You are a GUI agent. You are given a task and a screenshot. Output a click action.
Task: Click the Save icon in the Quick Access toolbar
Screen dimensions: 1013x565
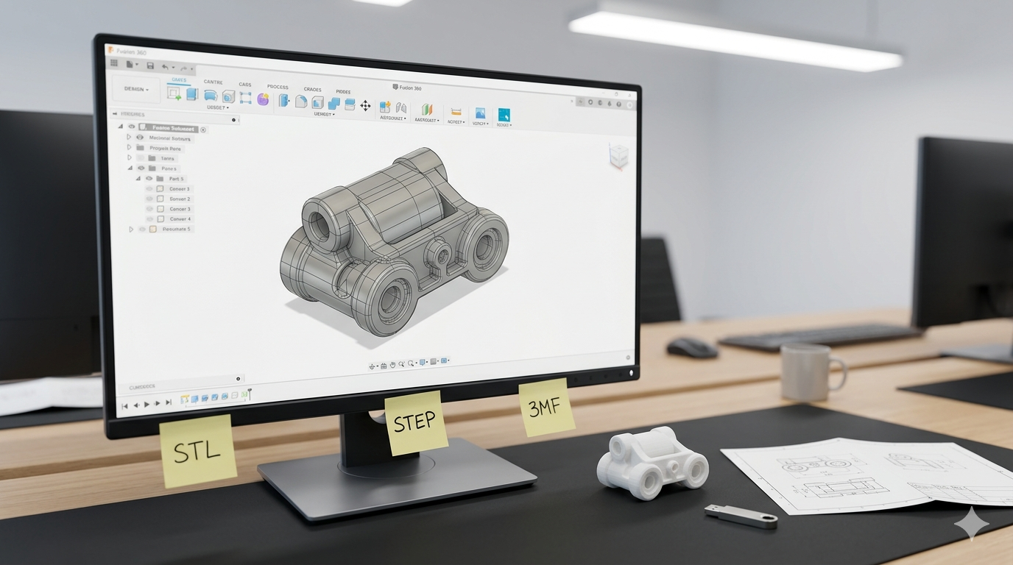pyautogui.click(x=150, y=65)
